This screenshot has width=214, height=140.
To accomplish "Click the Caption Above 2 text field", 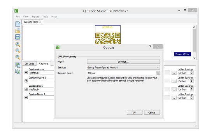I will pos(41,81).
